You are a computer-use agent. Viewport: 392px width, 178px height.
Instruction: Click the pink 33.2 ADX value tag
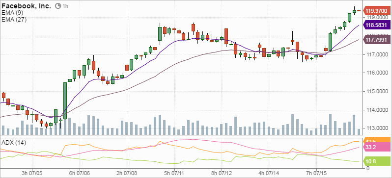pyautogui.click(x=376, y=148)
